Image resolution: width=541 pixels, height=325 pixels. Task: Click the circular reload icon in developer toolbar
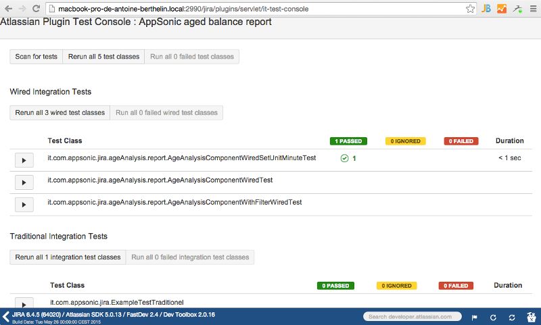[493, 318]
